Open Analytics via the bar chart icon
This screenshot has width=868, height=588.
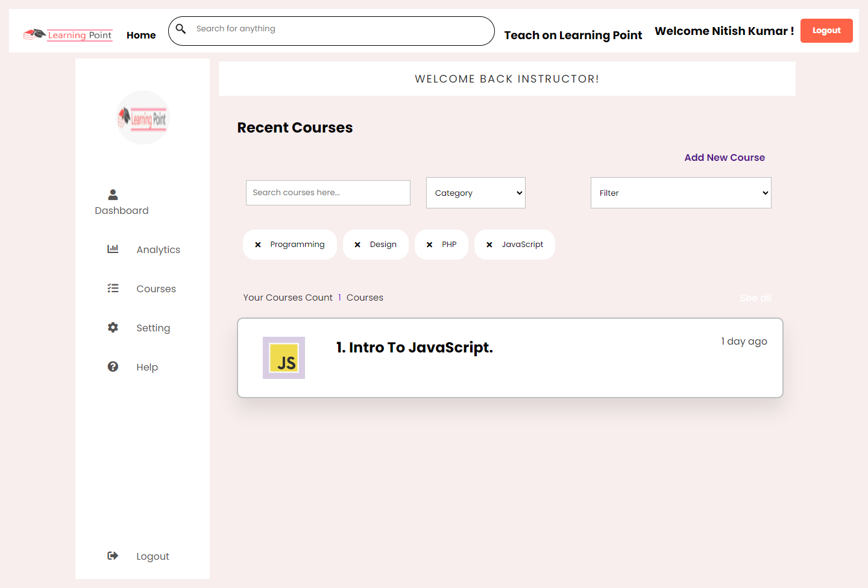(x=113, y=248)
